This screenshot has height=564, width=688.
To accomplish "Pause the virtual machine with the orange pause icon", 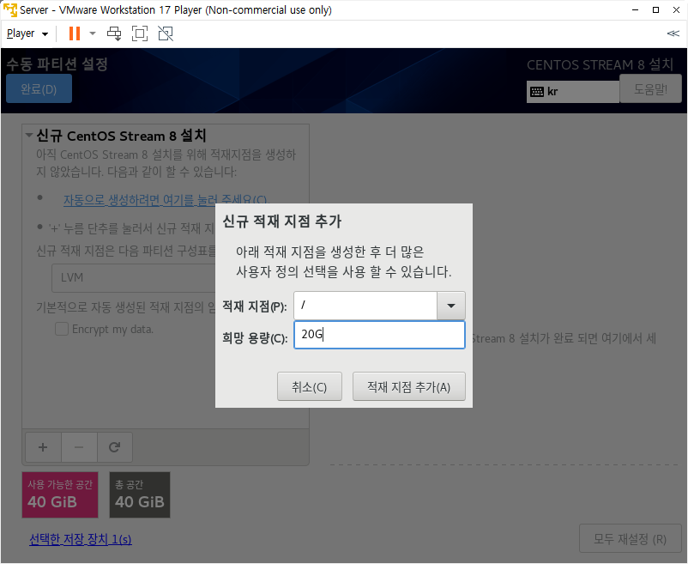I will (x=75, y=33).
